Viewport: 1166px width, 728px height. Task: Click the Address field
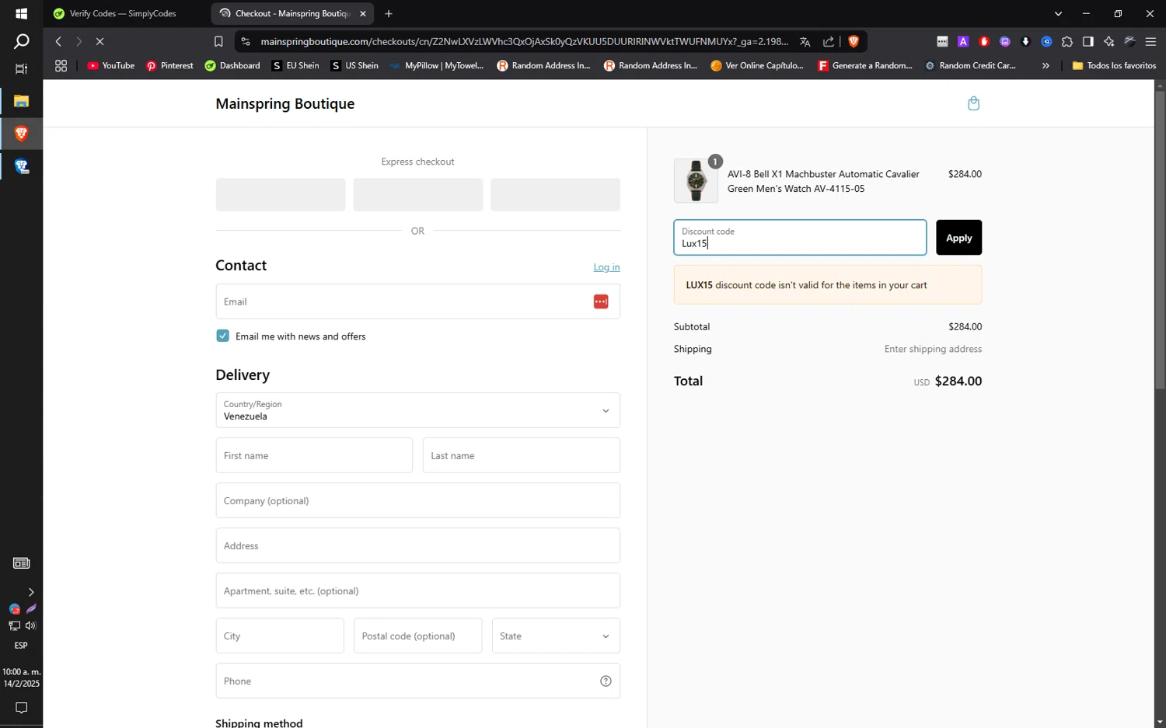[417, 545]
